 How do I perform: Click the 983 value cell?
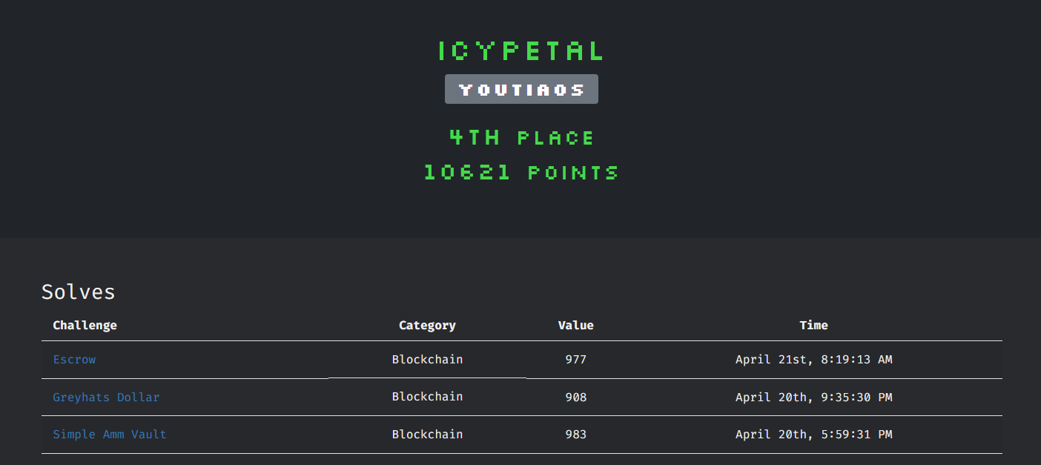pyautogui.click(x=575, y=435)
